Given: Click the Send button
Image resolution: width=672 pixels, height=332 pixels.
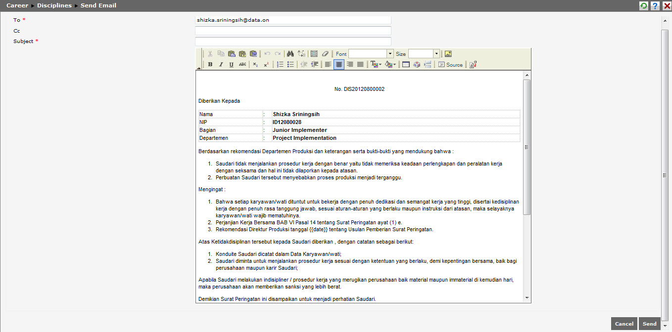Looking at the screenshot, I should click(649, 324).
